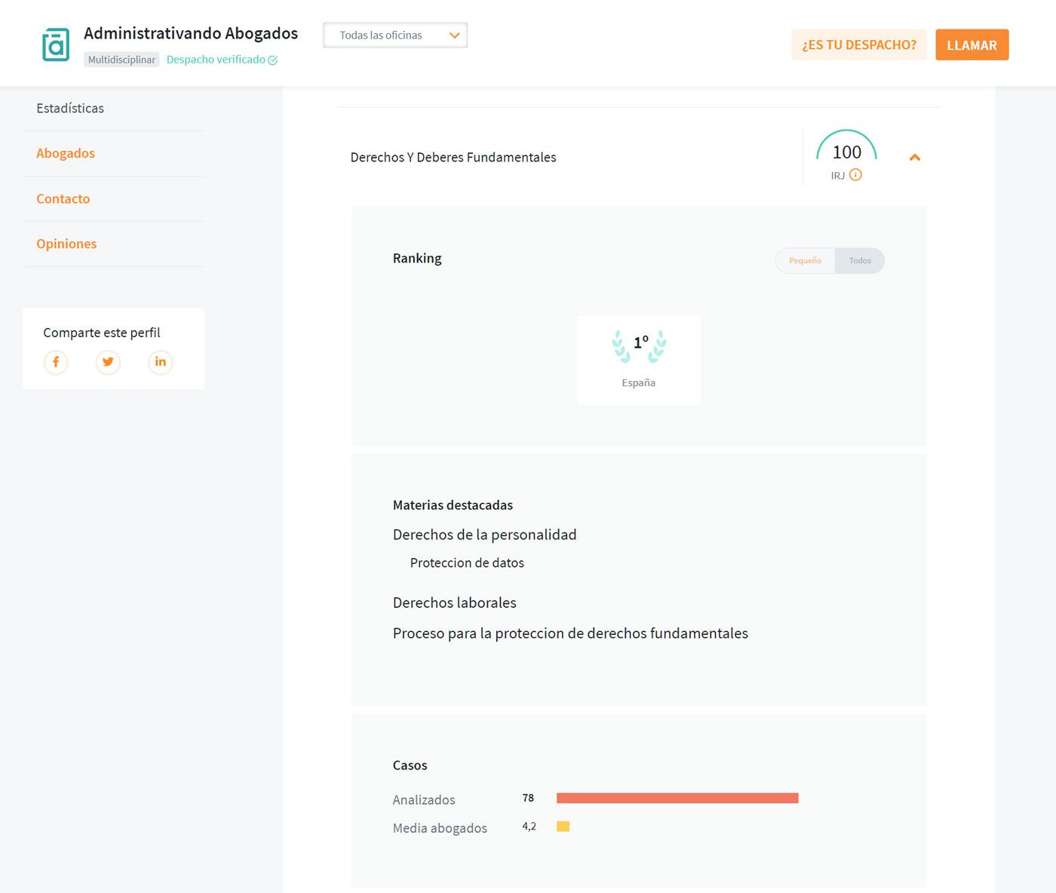This screenshot has height=893, width=1056.
Task: Open the Opiniones section
Action: click(66, 244)
